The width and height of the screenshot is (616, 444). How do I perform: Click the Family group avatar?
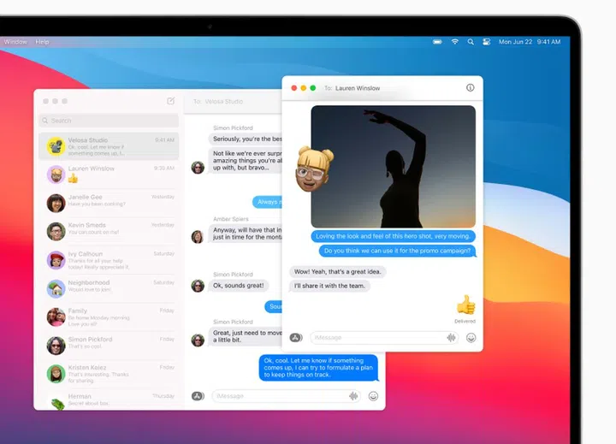[x=56, y=317]
